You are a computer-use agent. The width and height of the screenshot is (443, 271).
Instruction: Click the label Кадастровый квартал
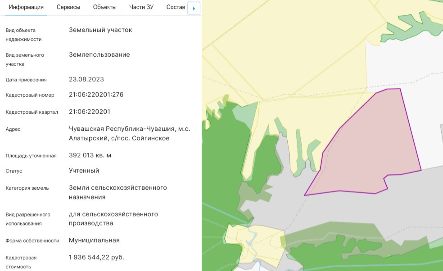(x=32, y=112)
